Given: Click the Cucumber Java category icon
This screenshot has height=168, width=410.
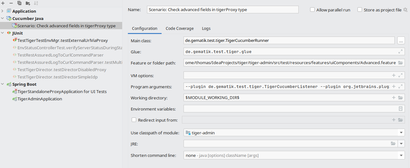Looking at the screenshot, I should coord(9,18).
